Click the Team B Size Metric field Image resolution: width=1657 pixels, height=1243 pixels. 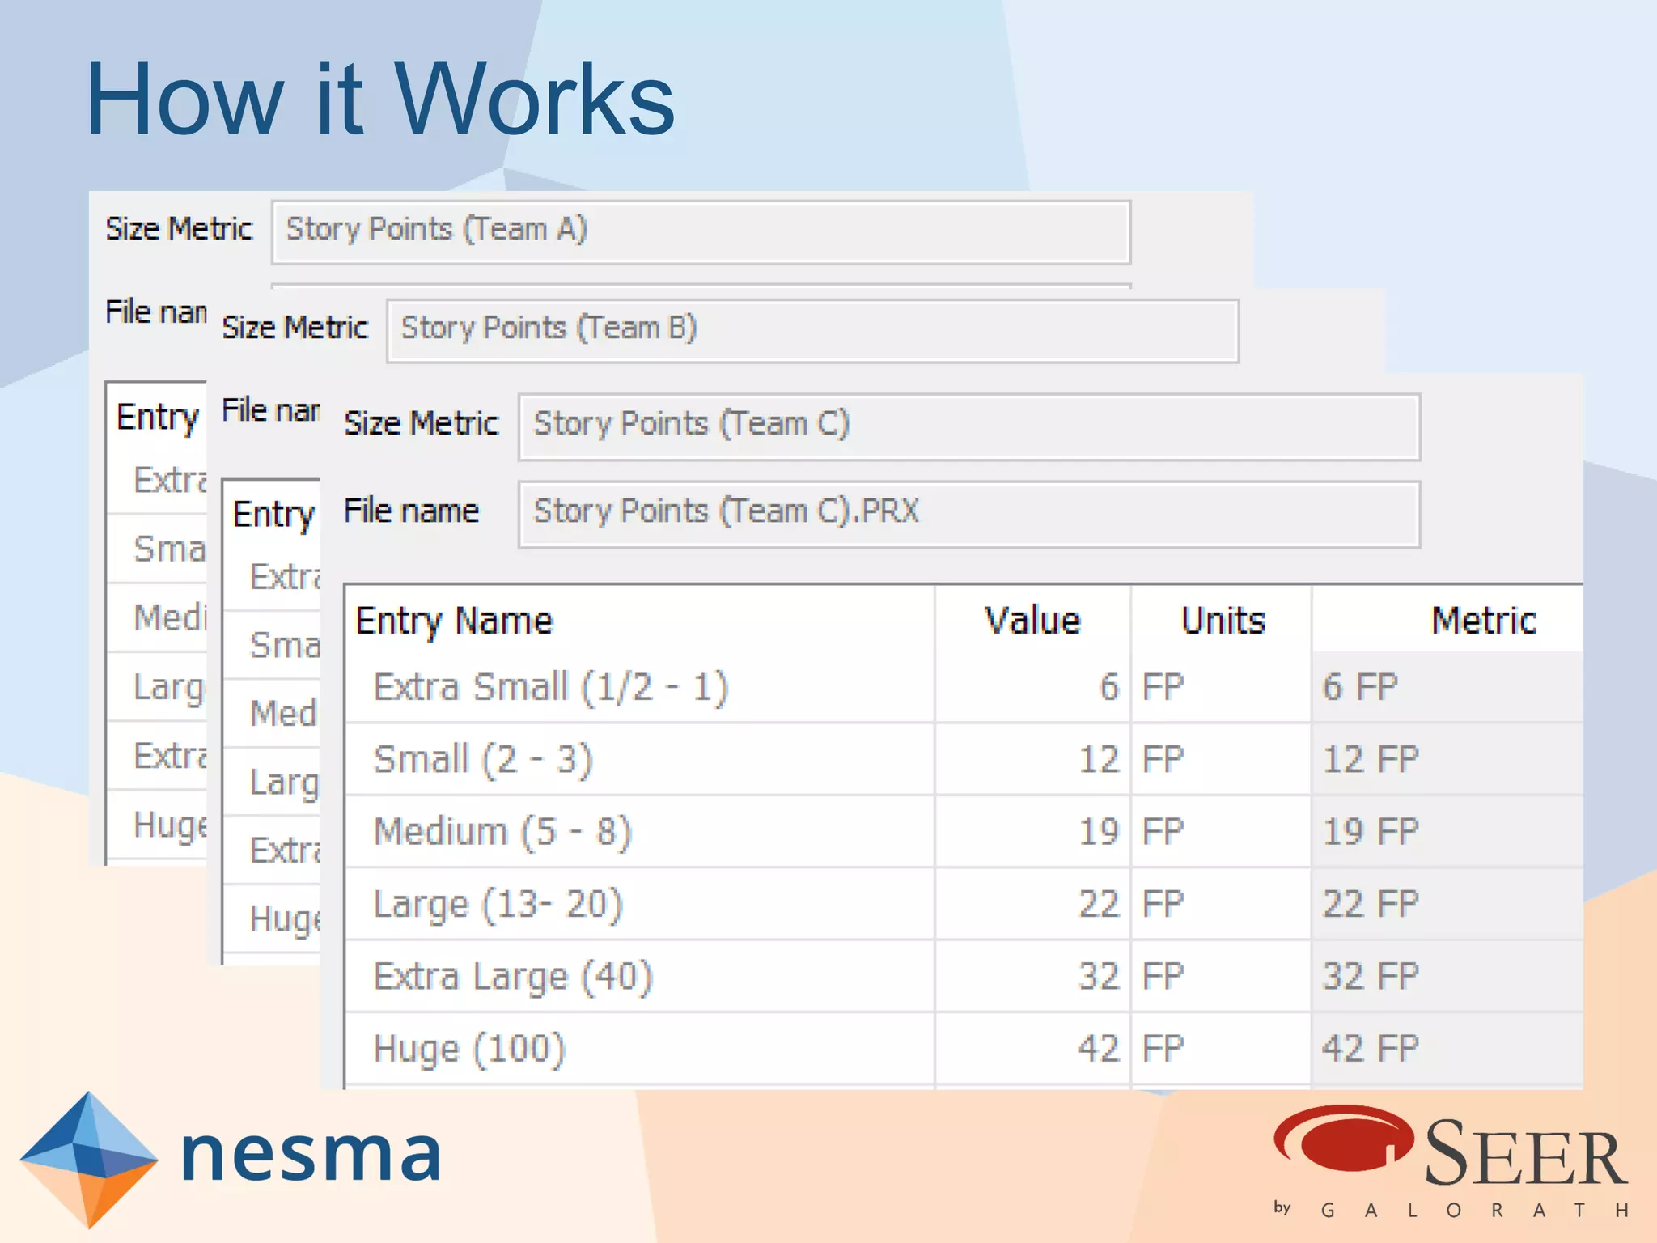(812, 330)
